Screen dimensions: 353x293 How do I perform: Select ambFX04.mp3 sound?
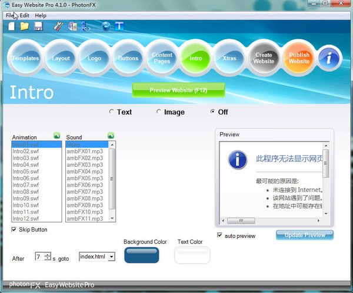[x=87, y=171]
